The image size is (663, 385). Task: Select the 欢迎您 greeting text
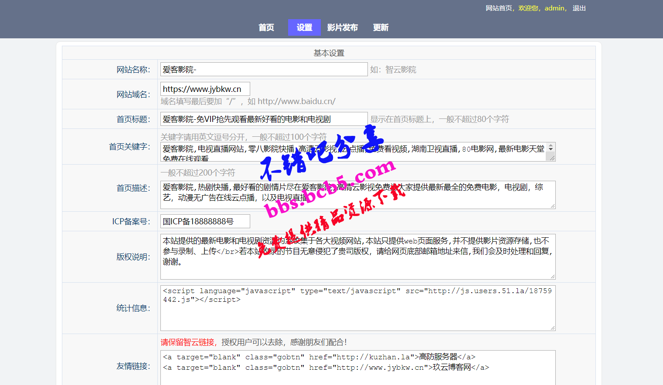(528, 8)
